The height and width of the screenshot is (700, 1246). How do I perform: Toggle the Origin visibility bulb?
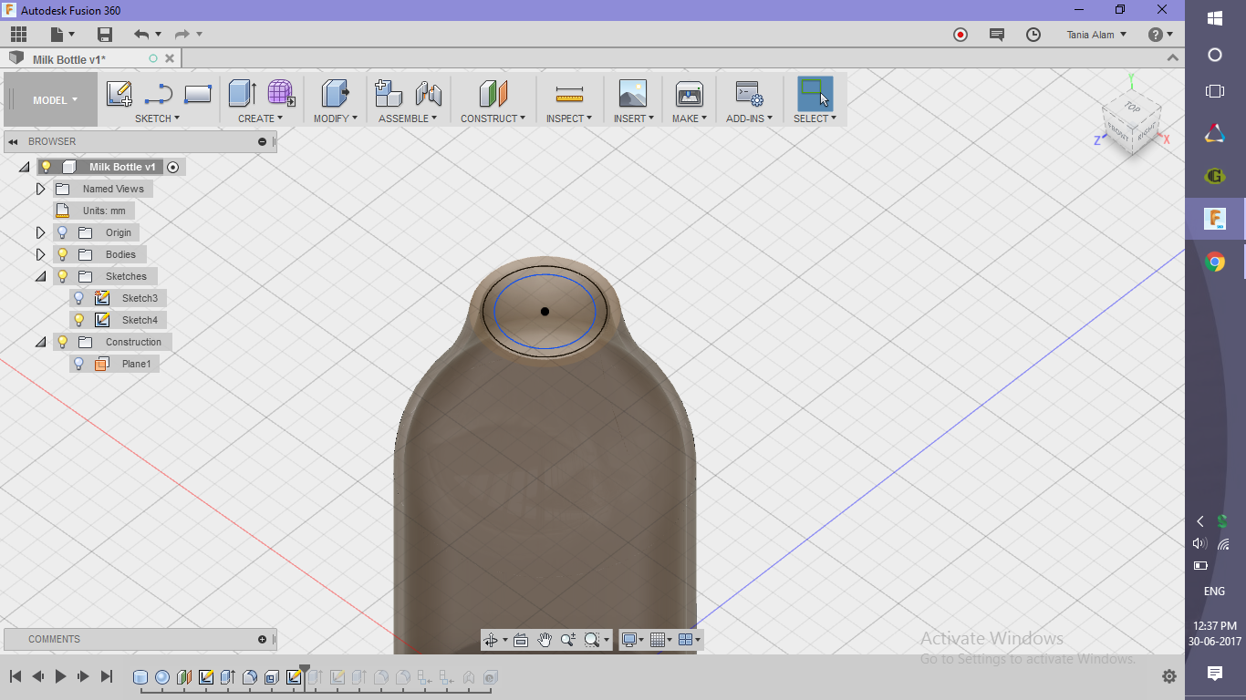tap(62, 232)
